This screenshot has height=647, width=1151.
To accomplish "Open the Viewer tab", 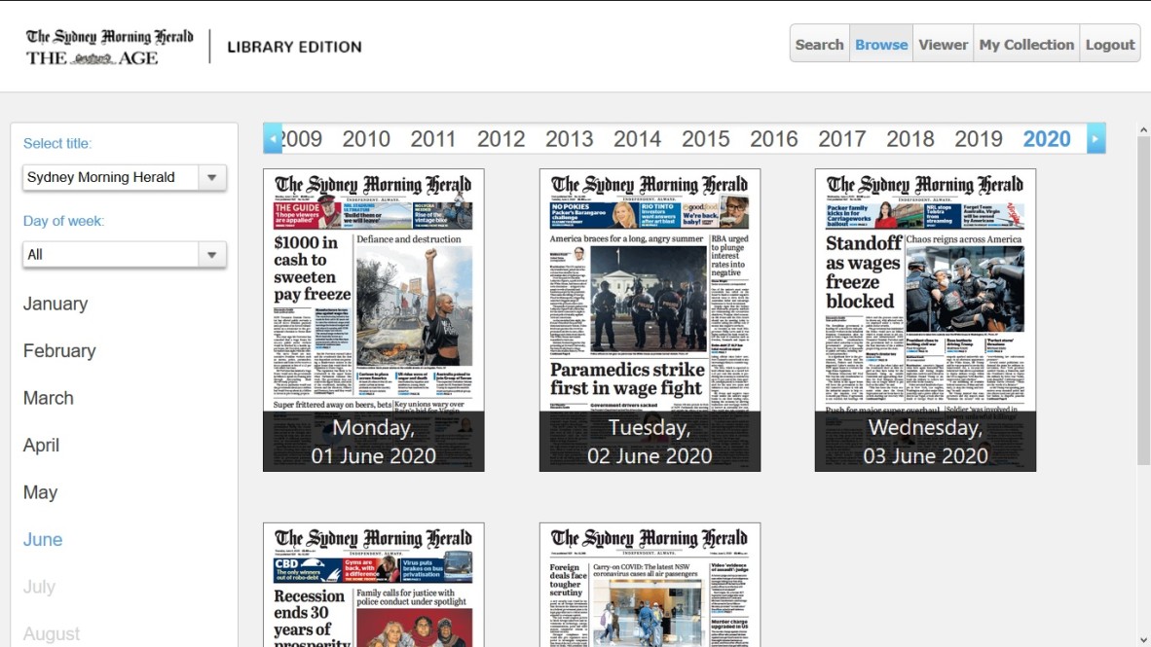I will (x=943, y=44).
